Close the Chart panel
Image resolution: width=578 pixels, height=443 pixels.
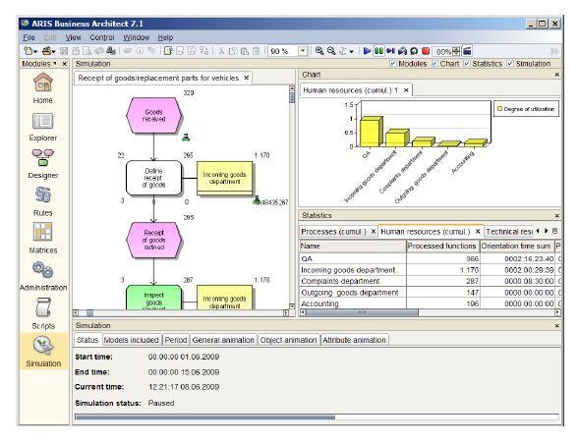click(557, 75)
